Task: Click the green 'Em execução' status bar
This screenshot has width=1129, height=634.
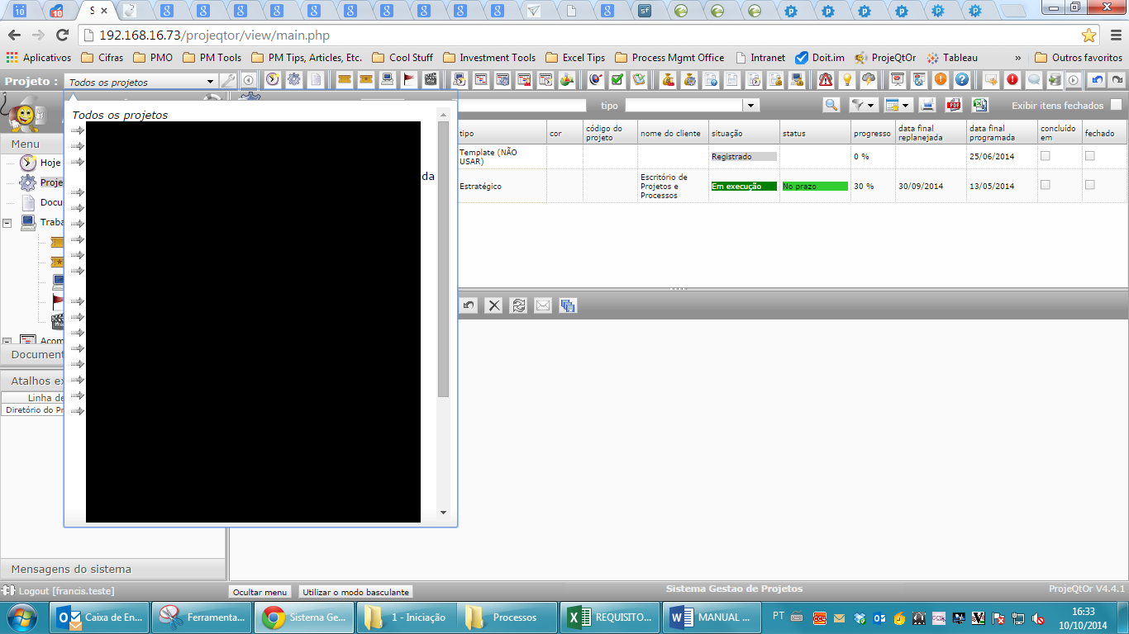Action: (744, 187)
